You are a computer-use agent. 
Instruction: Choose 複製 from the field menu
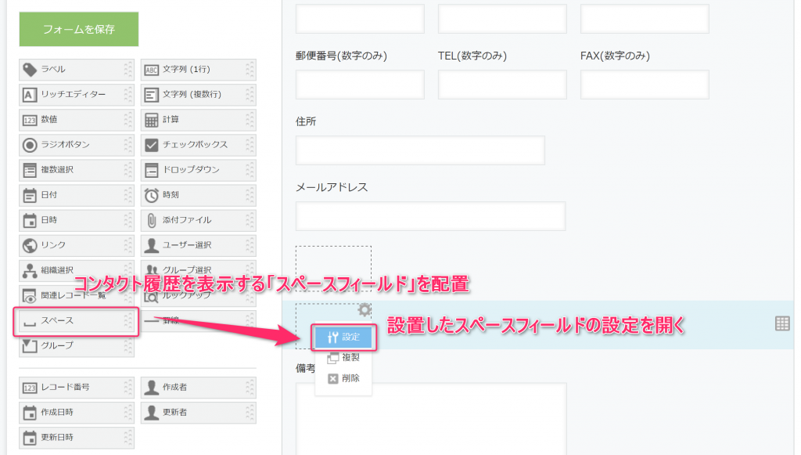click(343, 357)
